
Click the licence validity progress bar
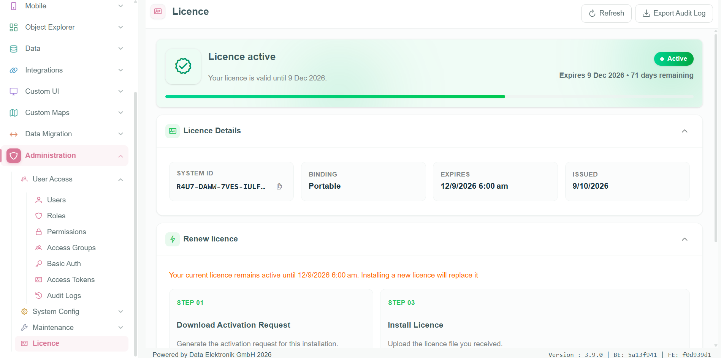point(429,97)
